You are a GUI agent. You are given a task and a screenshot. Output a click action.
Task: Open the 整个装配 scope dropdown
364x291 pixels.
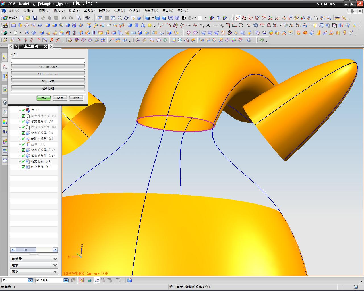pyautogui.click(x=66, y=280)
